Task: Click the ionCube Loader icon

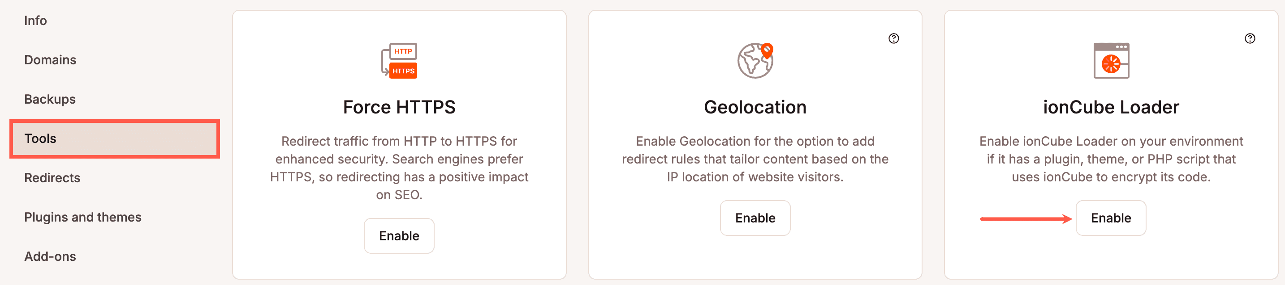Action: pyautogui.click(x=1111, y=61)
